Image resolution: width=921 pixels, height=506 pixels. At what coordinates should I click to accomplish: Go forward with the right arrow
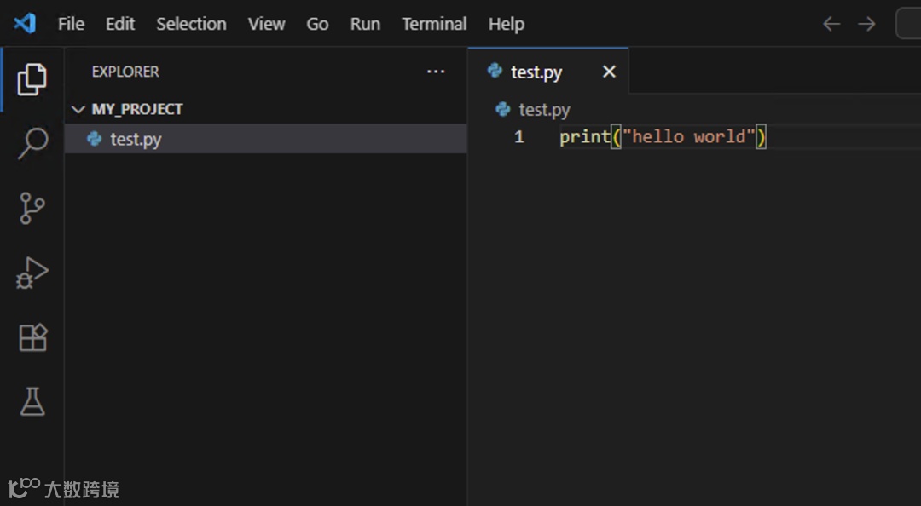866,24
